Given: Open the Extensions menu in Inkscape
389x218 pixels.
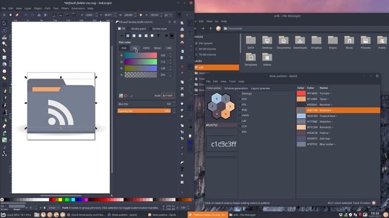Looking at the screenshot, I should tap(78, 8).
